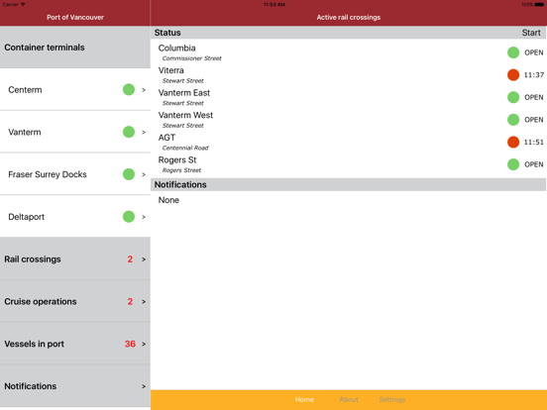Image resolution: width=547 pixels, height=410 pixels.
Task: Click AGT crossing red status dot
Action: click(x=513, y=142)
